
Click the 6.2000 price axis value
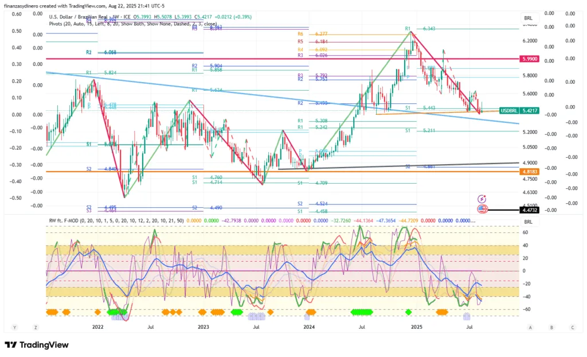(x=530, y=41)
